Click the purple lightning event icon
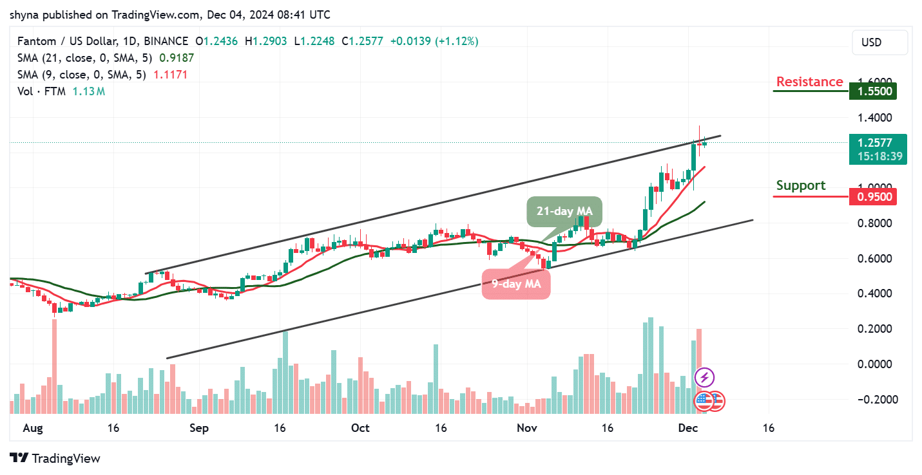922x475 pixels. pyautogui.click(x=704, y=377)
